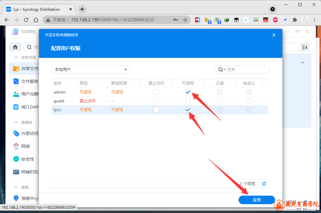Click the sort icon in Control Panel
The image size is (321, 213).
pos(305,47)
